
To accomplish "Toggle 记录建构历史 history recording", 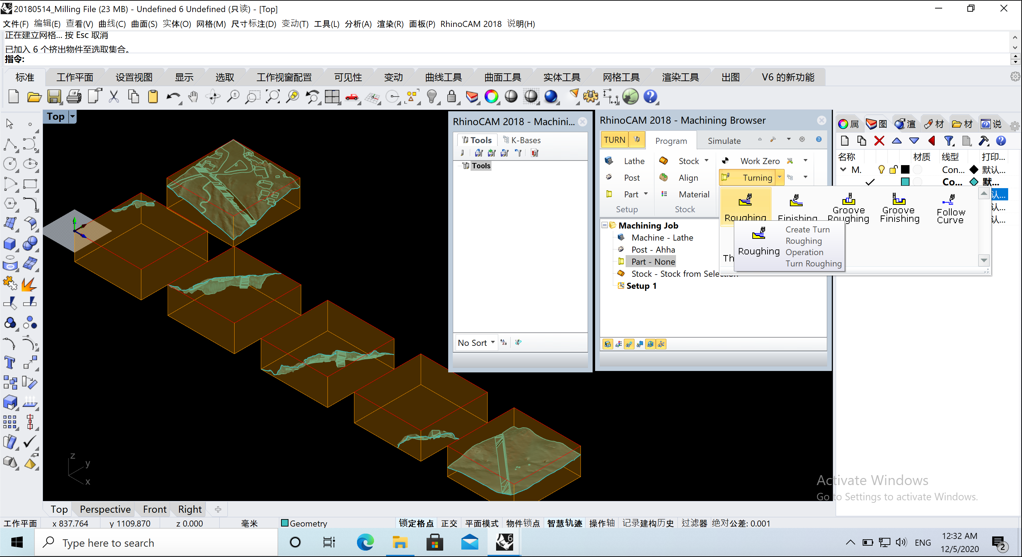I will point(648,523).
